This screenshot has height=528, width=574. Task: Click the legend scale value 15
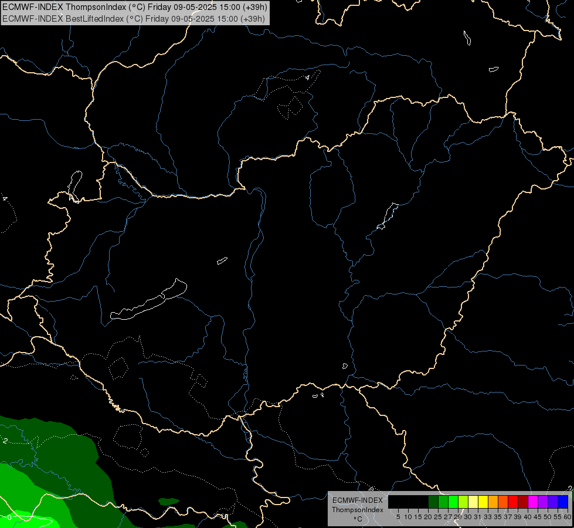tap(418, 517)
